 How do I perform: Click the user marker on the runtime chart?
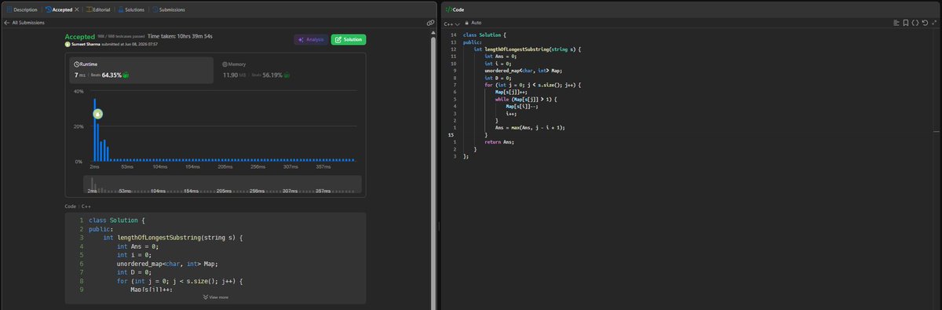coord(98,114)
